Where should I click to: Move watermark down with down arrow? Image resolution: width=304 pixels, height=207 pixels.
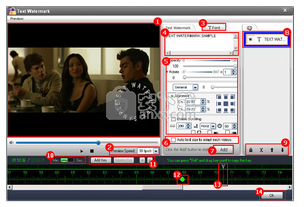click(282, 150)
